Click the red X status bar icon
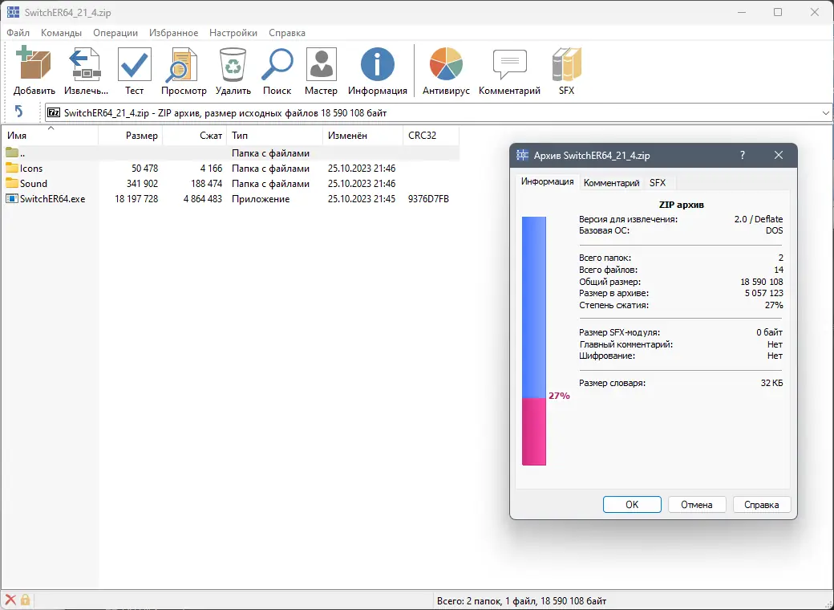 10,600
